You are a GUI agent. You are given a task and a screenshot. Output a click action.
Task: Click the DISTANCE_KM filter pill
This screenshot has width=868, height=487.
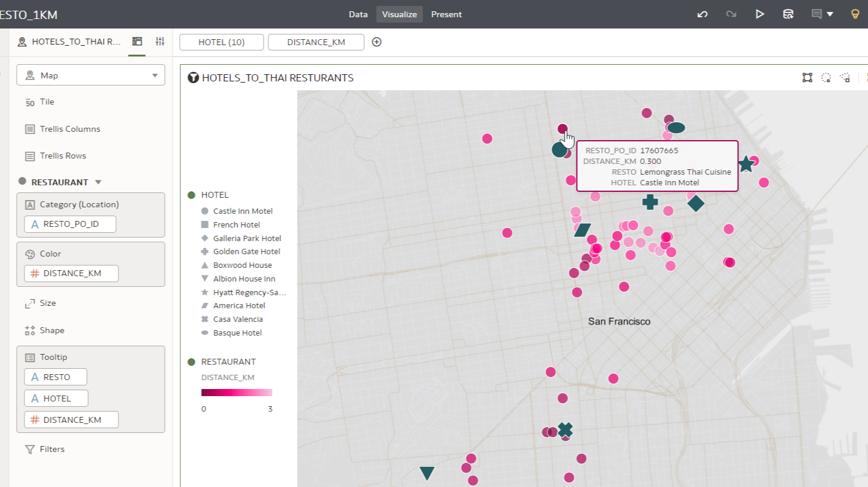pos(316,42)
